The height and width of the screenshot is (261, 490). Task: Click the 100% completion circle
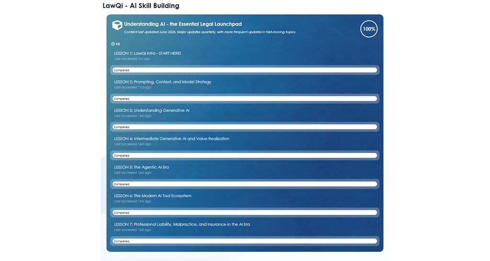click(369, 29)
